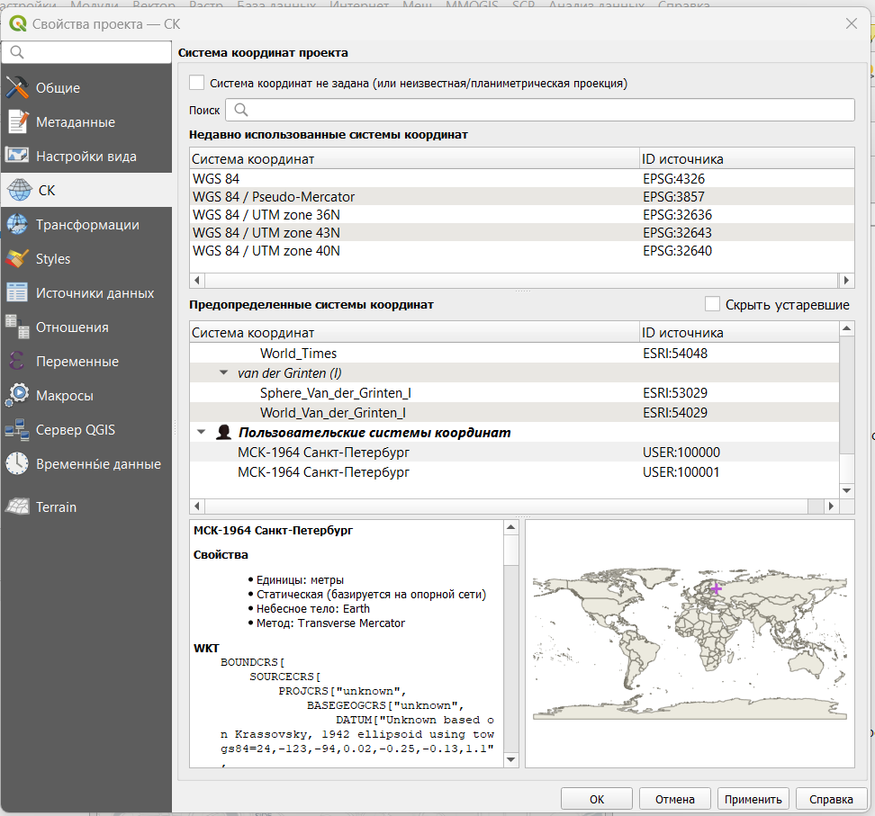Confirm with the OK button
875x816 pixels.
tap(597, 799)
